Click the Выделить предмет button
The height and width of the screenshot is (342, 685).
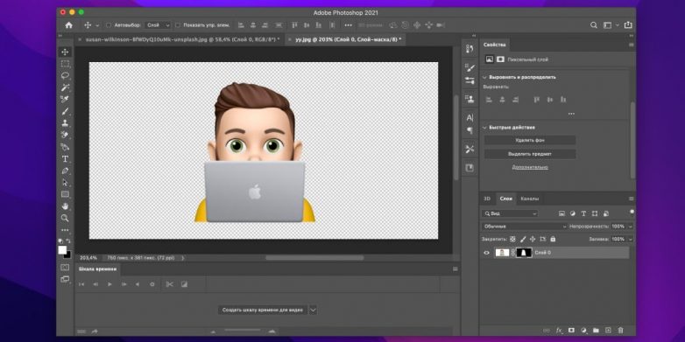pos(529,154)
